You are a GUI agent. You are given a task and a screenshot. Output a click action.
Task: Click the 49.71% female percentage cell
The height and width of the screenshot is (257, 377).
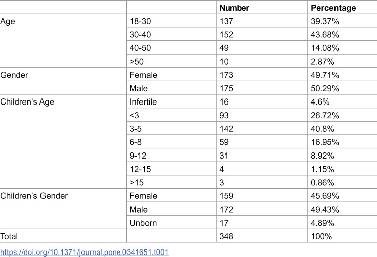(x=324, y=75)
